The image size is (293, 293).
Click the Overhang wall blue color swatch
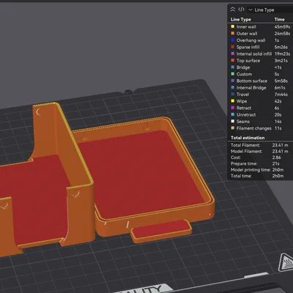click(233, 40)
